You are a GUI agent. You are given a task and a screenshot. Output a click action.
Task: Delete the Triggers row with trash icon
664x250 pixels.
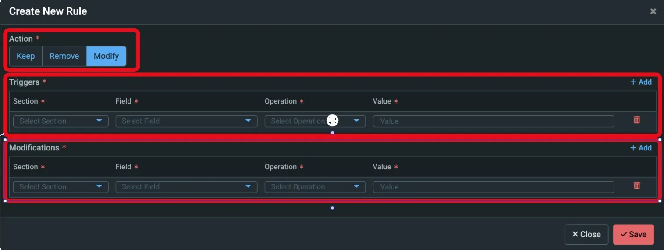[637, 120]
